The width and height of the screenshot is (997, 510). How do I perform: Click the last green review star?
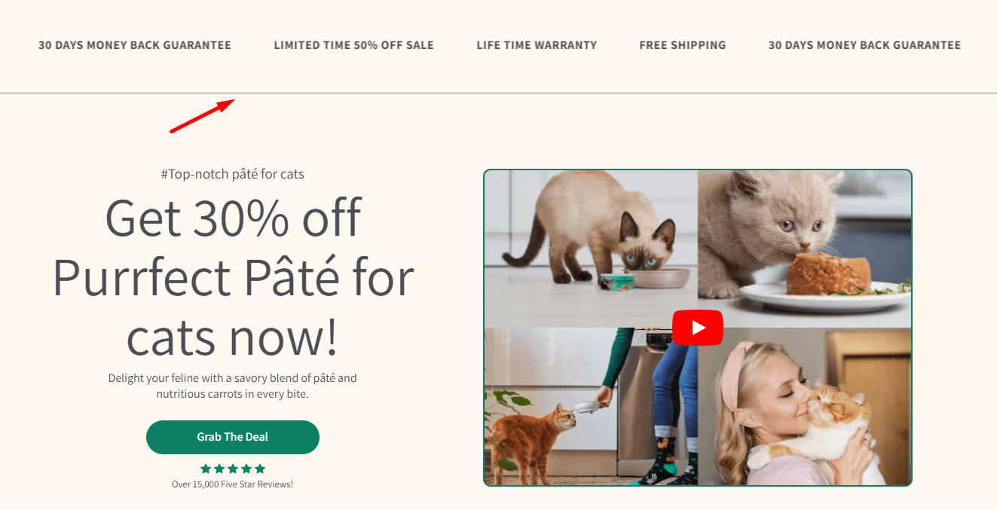tap(260, 469)
